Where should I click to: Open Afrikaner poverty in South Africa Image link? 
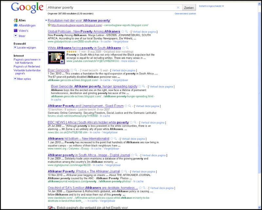pos(89,155)
